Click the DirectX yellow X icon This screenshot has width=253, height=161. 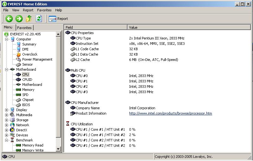tap(12, 130)
